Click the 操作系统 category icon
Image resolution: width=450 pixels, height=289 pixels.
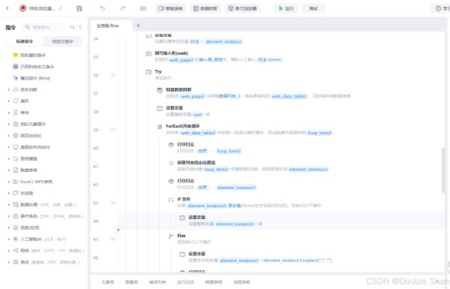16,216
